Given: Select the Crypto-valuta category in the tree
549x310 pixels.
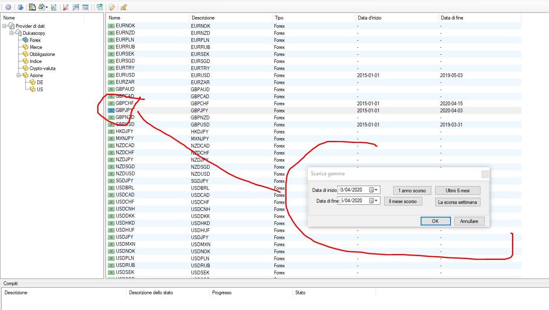Looking at the screenshot, I should pyautogui.click(x=42, y=68).
